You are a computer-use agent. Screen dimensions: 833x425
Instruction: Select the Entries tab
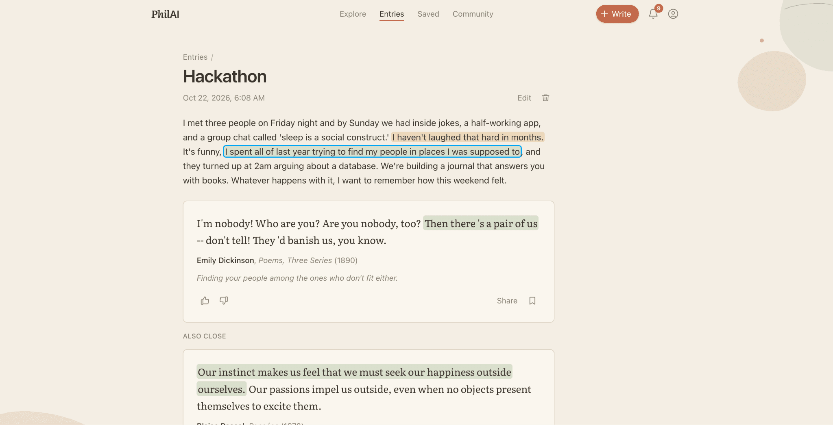point(392,14)
